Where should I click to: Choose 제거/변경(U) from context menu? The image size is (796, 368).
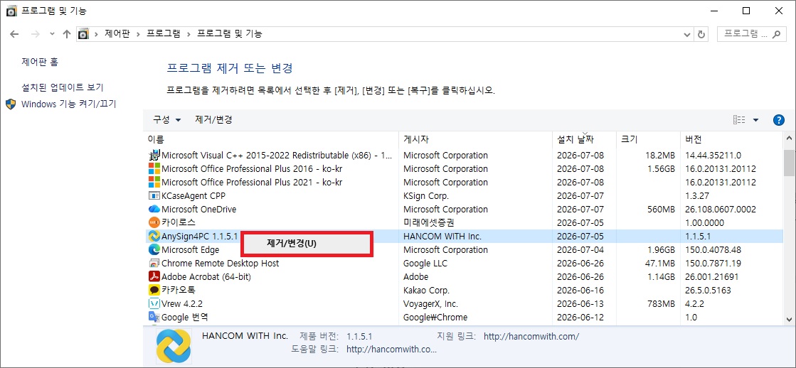[x=307, y=244]
